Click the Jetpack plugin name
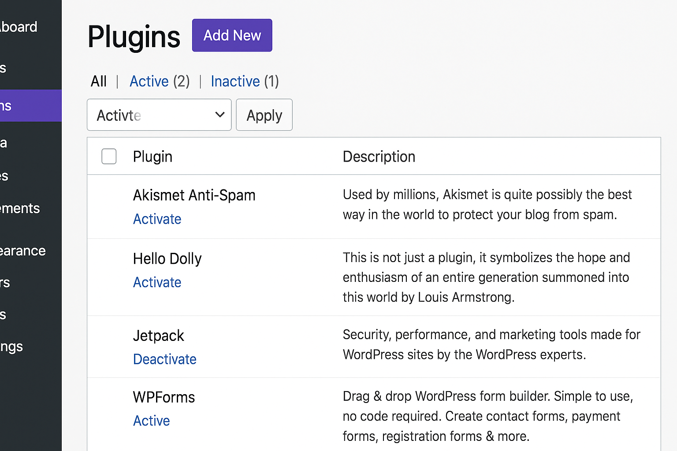Screen dimensions: 677x451 [x=158, y=336]
